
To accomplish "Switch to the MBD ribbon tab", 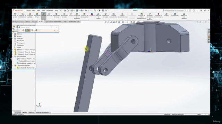I will (65, 22).
